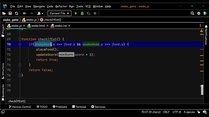This screenshot has width=209, height=117.
Task: Close the snake.css tab
Action: (x=69, y=26)
